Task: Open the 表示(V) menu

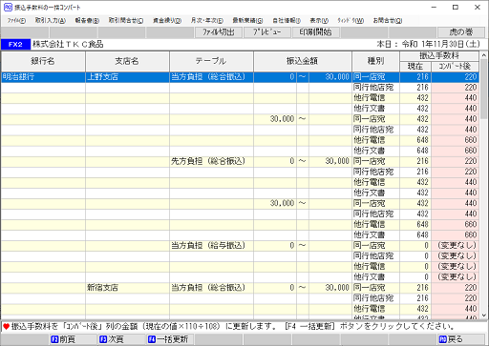Action: click(319, 21)
